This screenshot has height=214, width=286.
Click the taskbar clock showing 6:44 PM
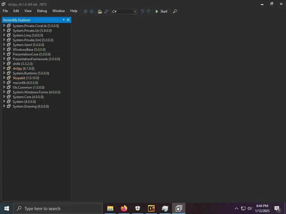coord(262,208)
